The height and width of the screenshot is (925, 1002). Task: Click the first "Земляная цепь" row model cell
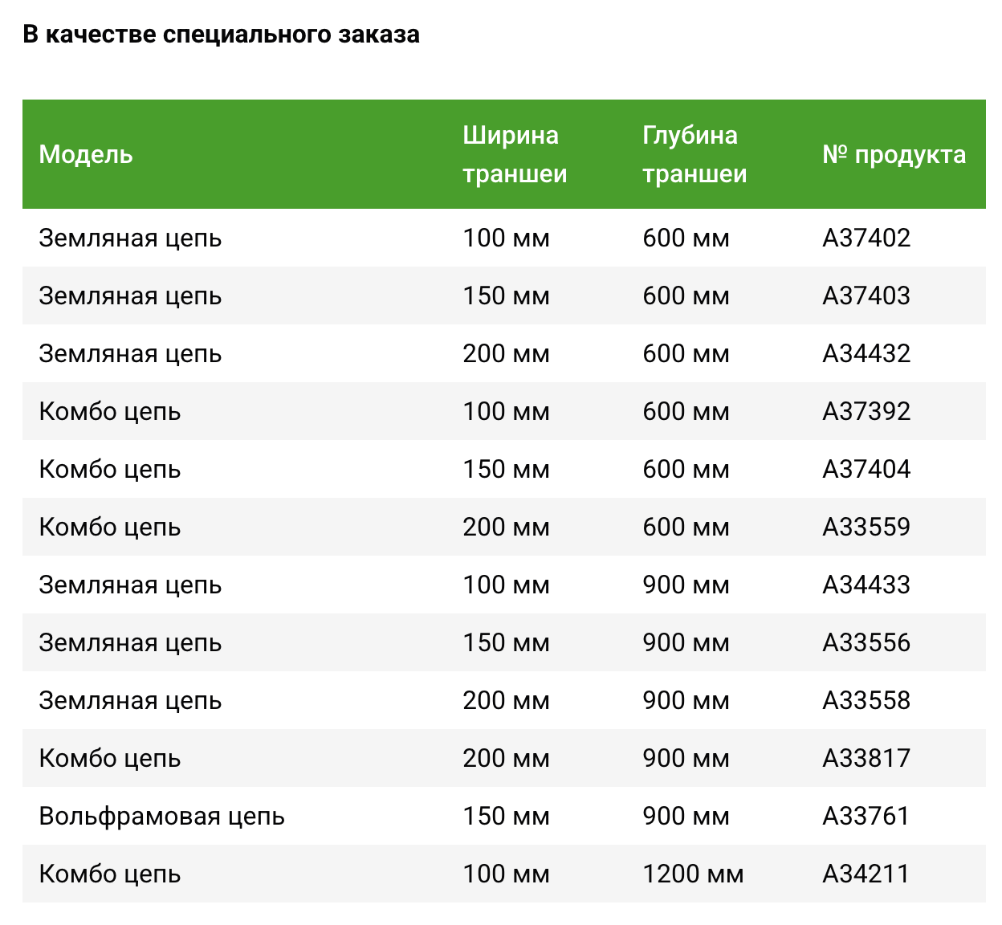click(130, 238)
